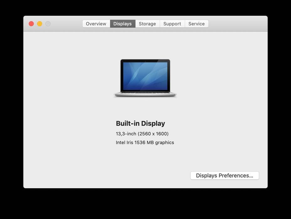The width and height of the screenshot is (291, 219).
Task: Click the MacBook laptop image
Action: 145,78
